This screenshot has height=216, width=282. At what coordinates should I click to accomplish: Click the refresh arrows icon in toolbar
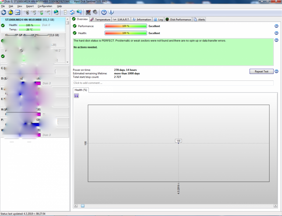tap(4, 12)
